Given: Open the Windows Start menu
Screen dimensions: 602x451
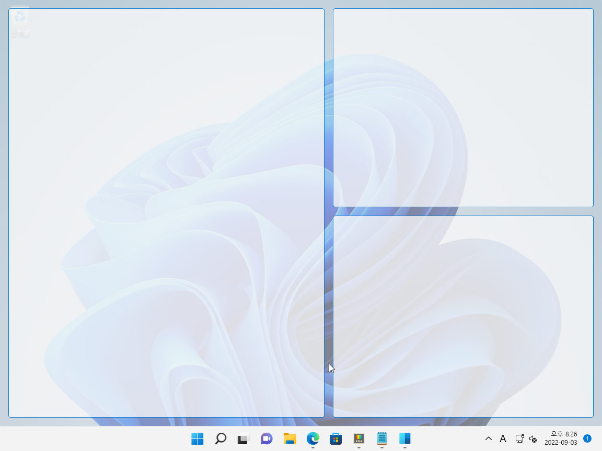Looking at the screenshot, I should 198,438.
